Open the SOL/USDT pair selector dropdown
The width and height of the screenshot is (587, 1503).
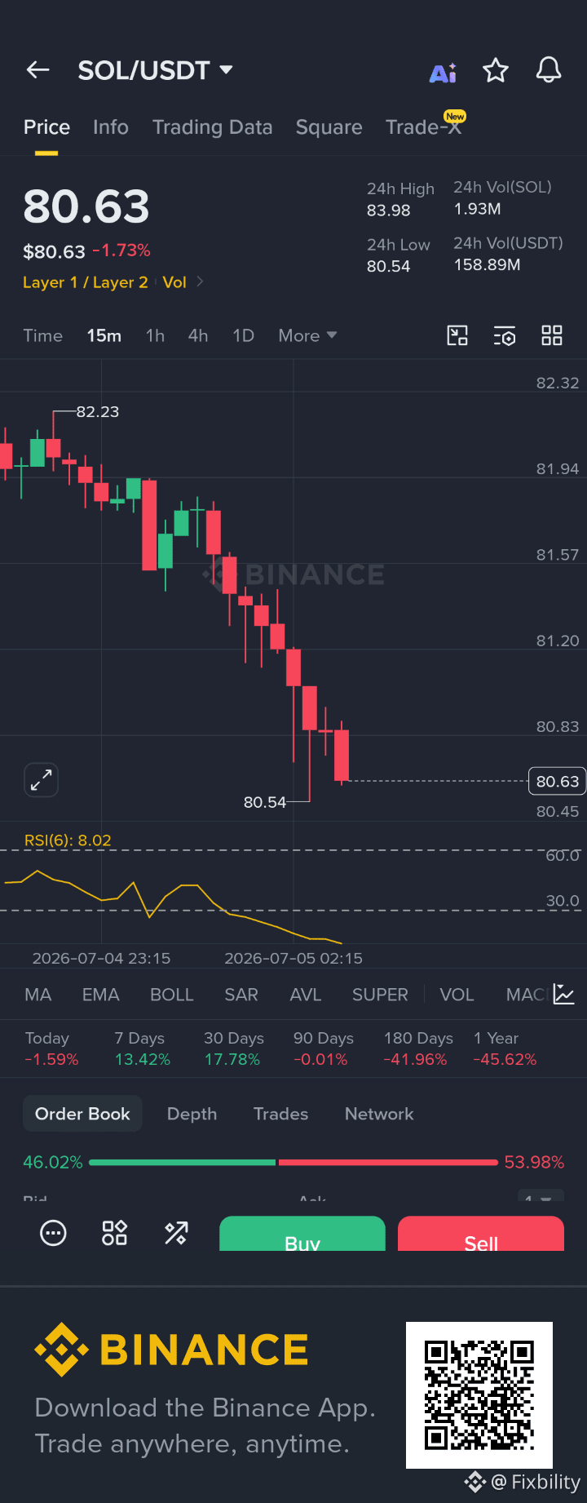coord(155,70)
